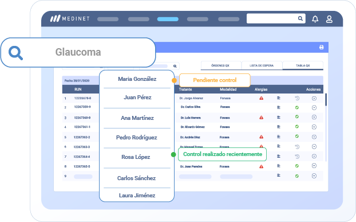This screenshot has width=356, height=222.
Task: Click the Tratante column header
Action: click(185, 89)
